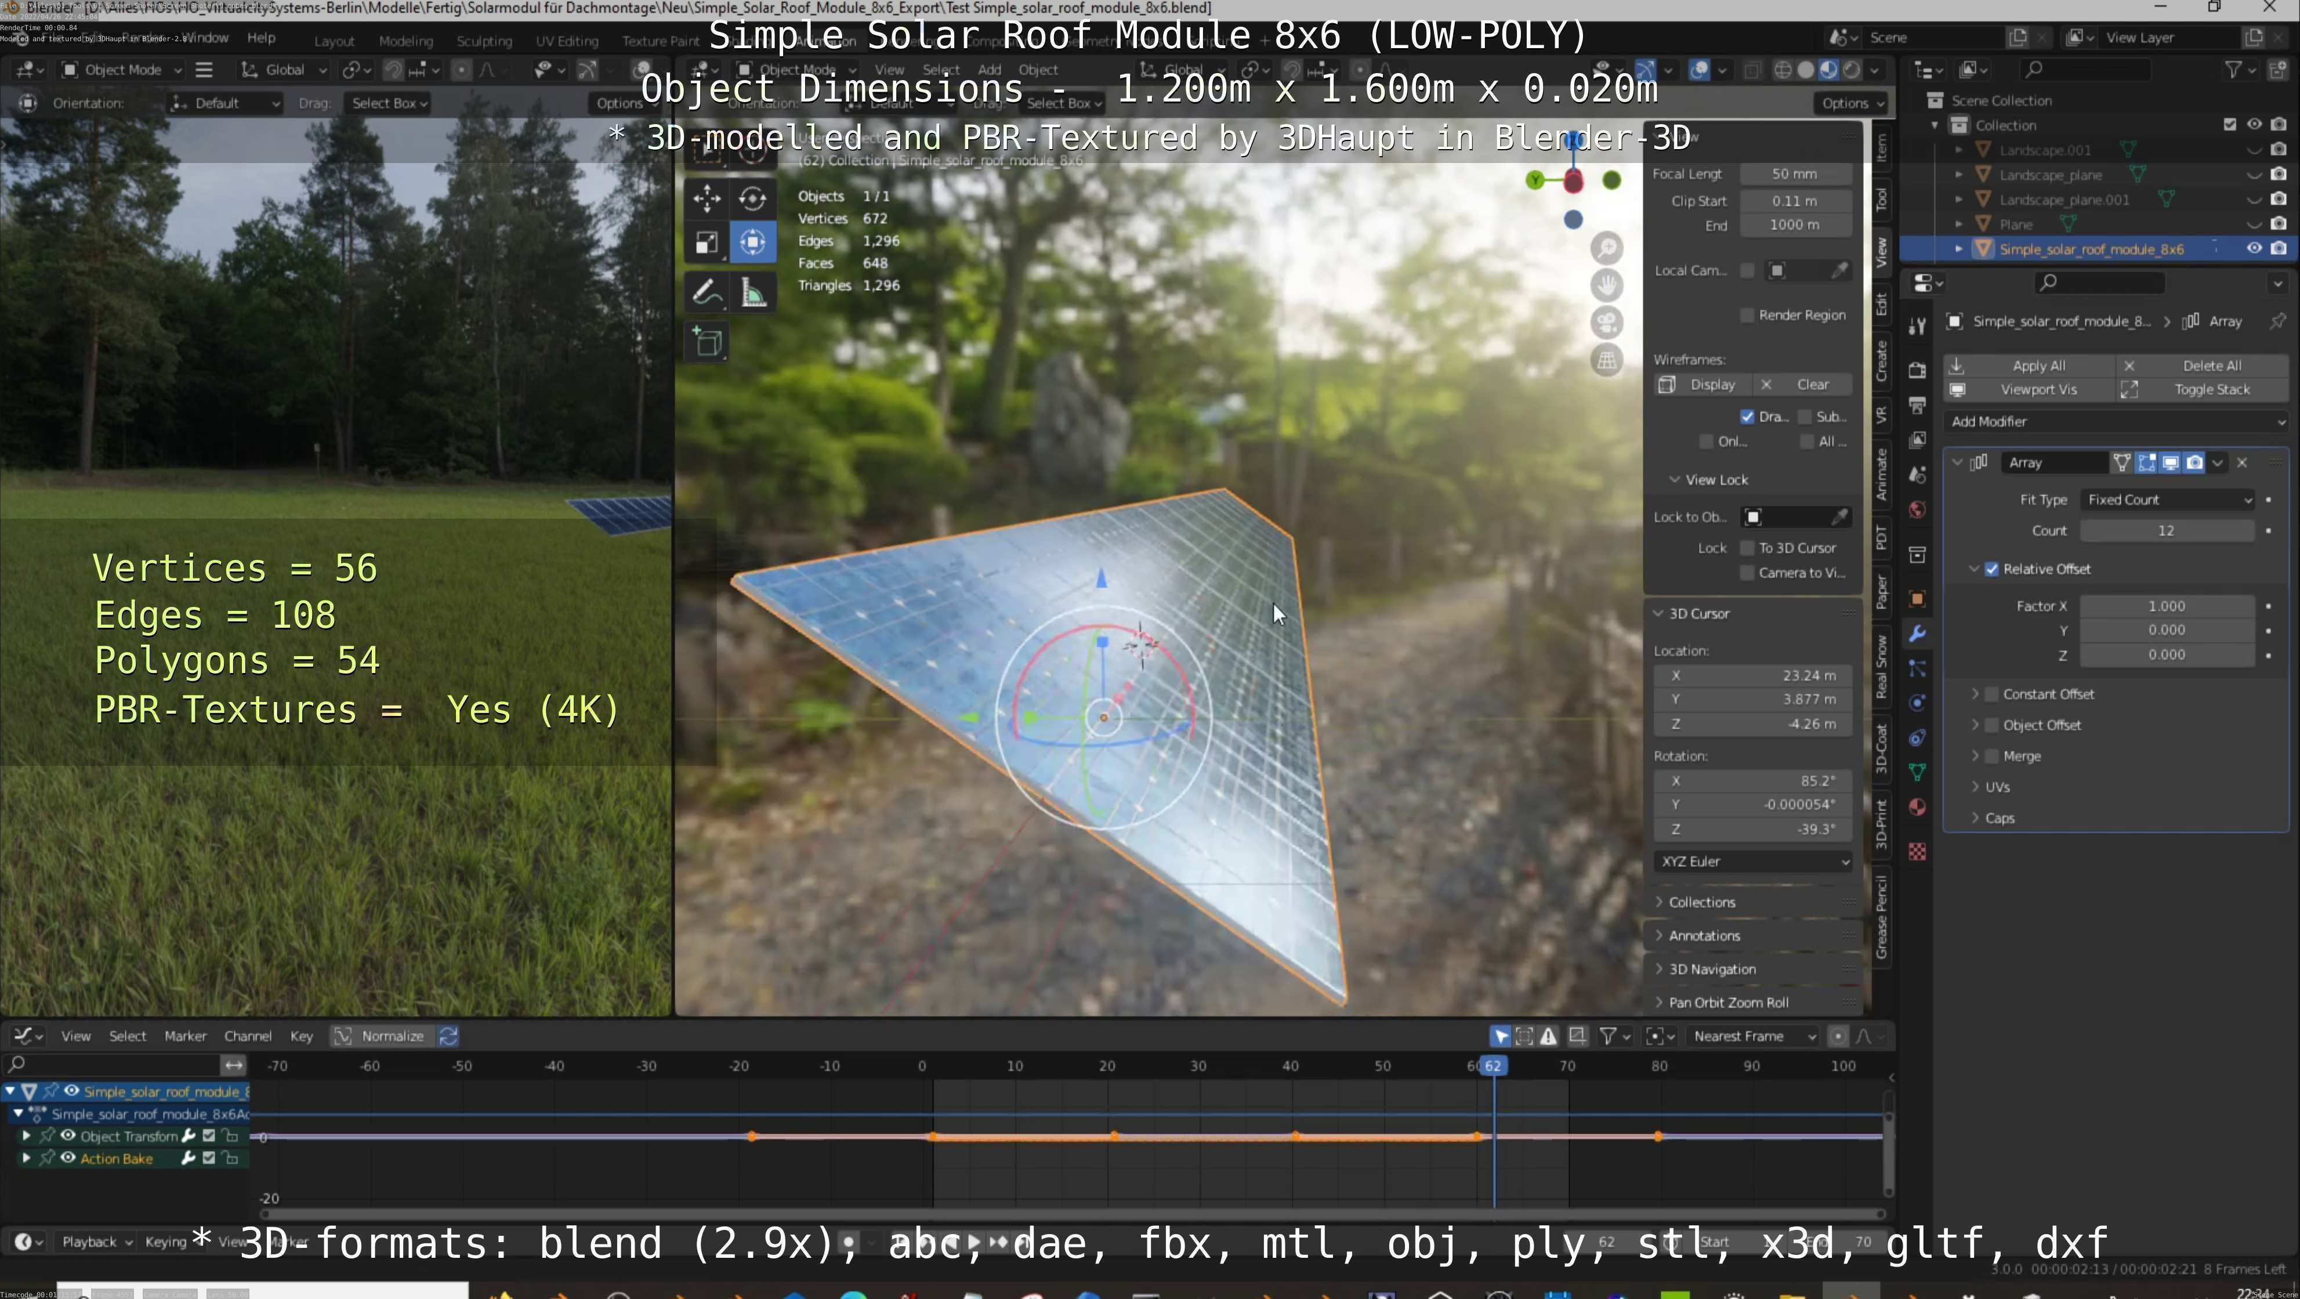Viewport: 2300px width, 1299px height.
Task: Select the Annotate pencil tool
Action: click(707, 293)
